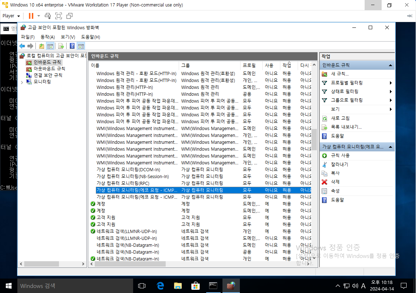Click the blue Help toolbar icon

(x=72, y=46)
